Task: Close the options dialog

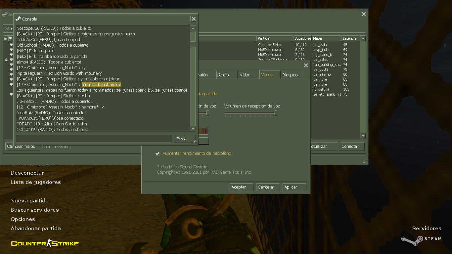Action: (306, 65)
